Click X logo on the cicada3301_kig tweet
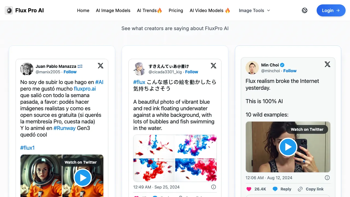The image size is (350, 197). coord(214,66)
